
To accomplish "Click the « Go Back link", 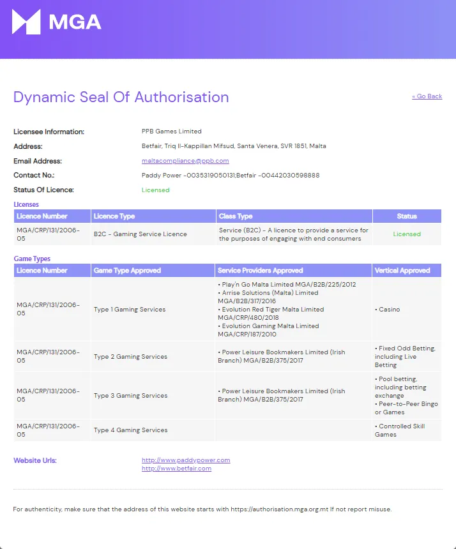I will point(427,96).
